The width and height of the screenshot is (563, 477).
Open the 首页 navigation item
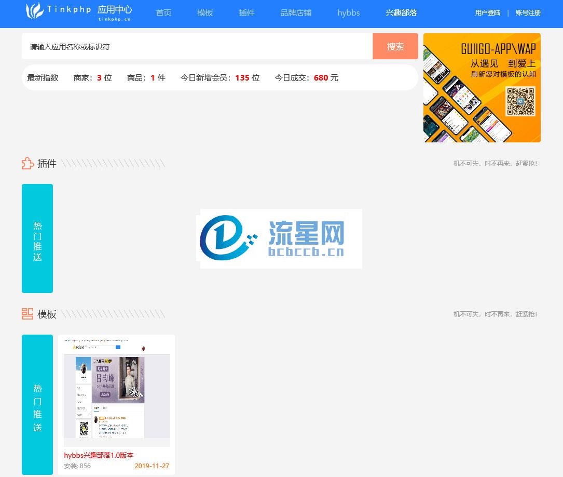[164, 13]
